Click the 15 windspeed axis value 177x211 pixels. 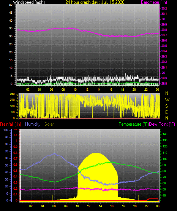[x=11, y=60]
